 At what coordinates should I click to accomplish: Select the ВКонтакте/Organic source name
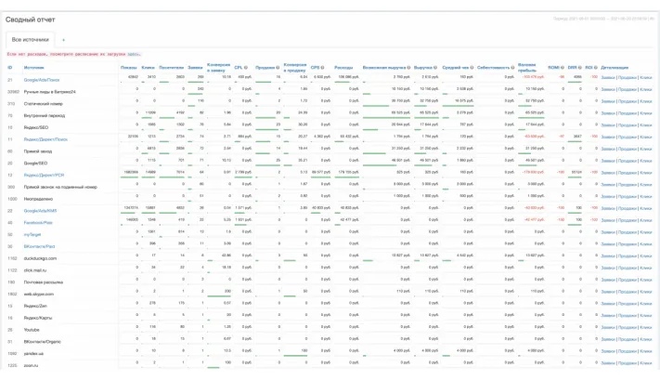(43, 342)
